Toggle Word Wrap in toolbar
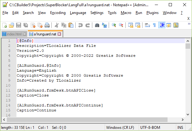 (147, 25)
